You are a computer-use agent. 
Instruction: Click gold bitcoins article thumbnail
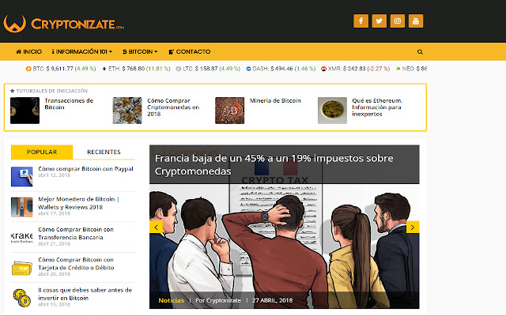pos(22,298)
